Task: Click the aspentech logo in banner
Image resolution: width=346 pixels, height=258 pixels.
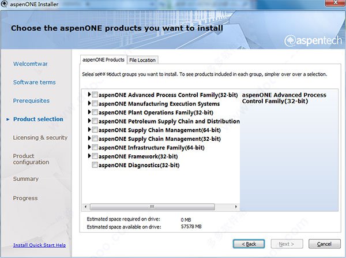Action: coord(313,41)
